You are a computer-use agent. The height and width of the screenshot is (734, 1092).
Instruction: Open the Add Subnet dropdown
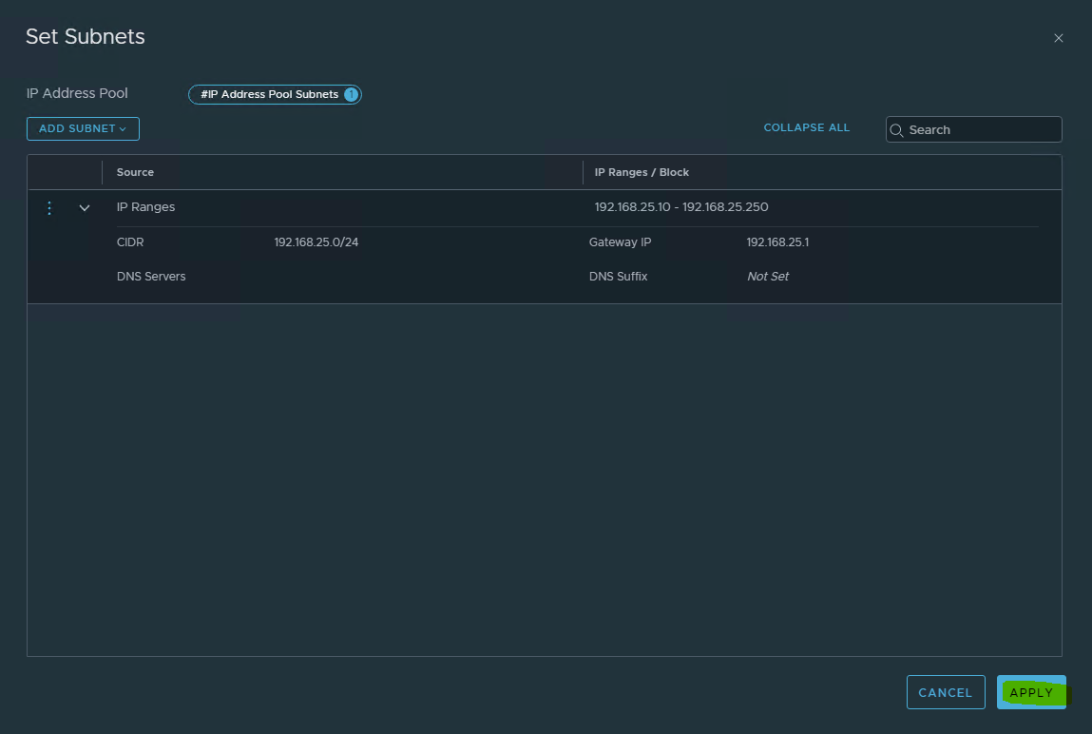coord(83,129)
